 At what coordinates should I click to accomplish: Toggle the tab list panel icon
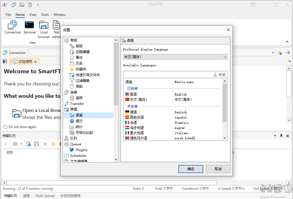[5, 61]
